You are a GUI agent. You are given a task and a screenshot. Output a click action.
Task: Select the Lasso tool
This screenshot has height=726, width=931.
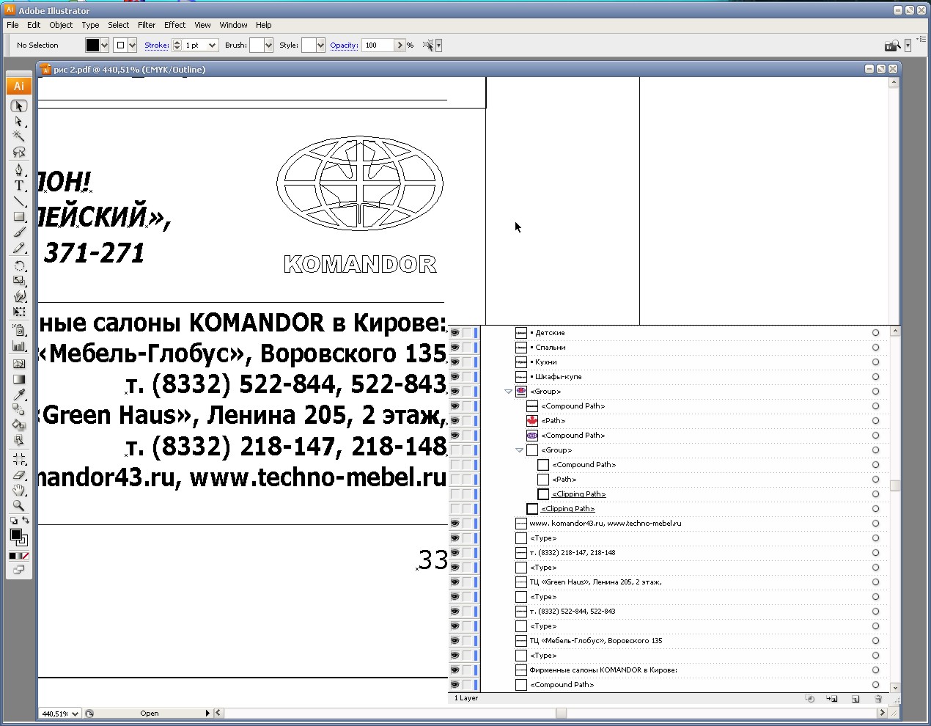pyautogui.click(x=19, y=152)
